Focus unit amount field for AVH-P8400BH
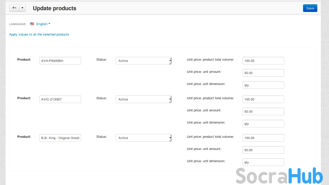 point(263,73)
